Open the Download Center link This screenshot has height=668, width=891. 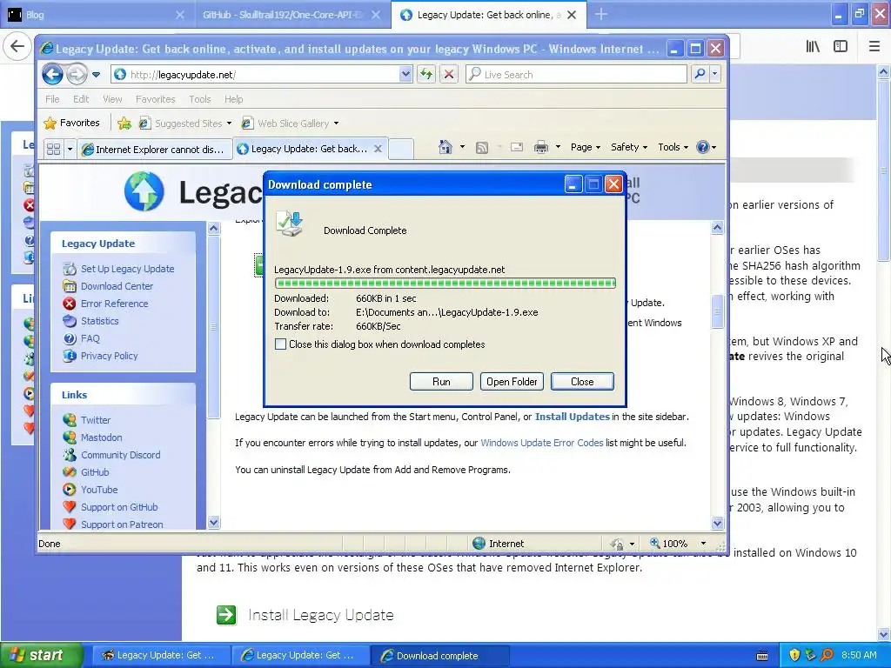tap(117, 286)
